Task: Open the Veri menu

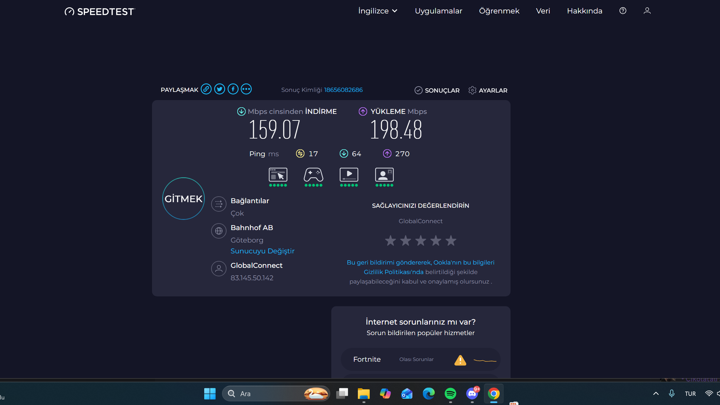Action: pos(543,11)
